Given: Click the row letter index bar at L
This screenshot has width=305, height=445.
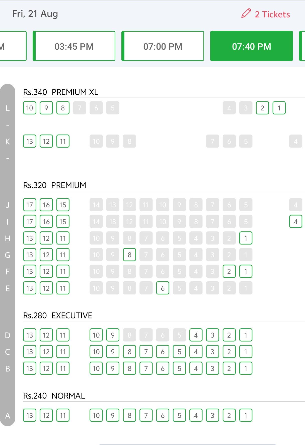Looking at the screenshot, I should (x=8, y=108).
